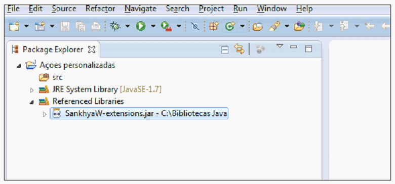Open the Run menu
The width and height of the screenshot is (395, 184).
point(240,9)
